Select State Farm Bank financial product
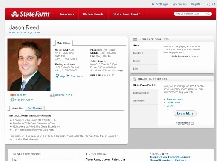Image resolution: width=217 pixels, height=161 pixels. click(x=144, y=85)
